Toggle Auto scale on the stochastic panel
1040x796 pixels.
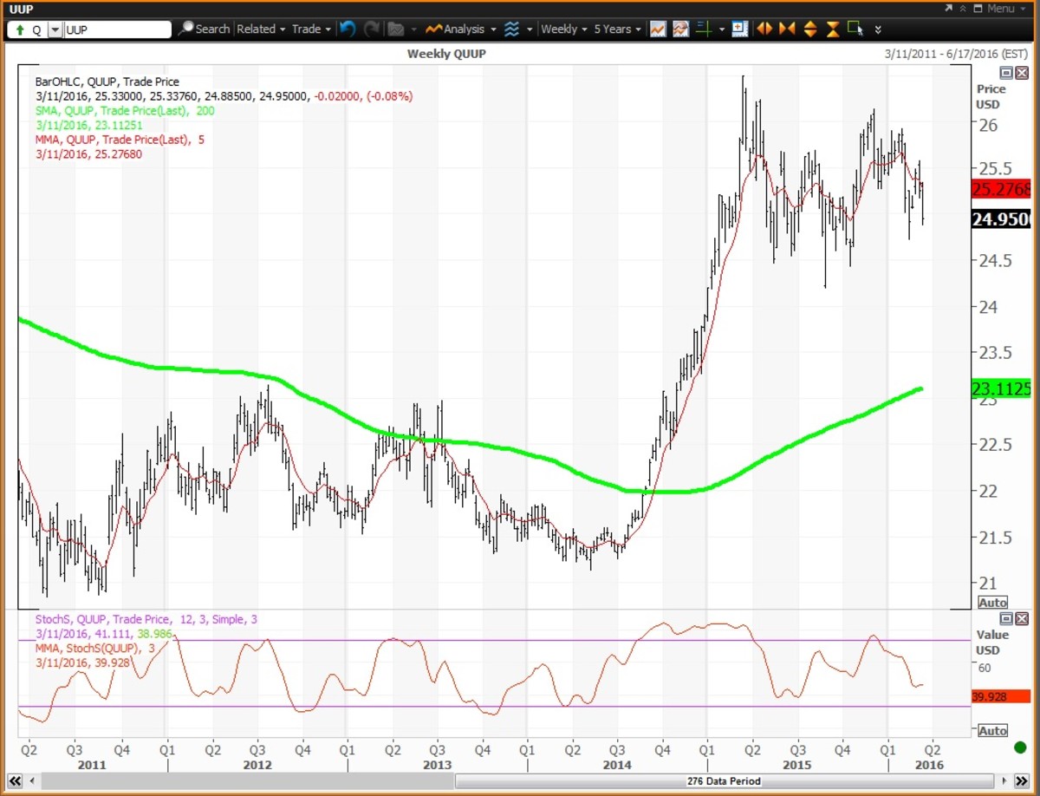point(992,731)
